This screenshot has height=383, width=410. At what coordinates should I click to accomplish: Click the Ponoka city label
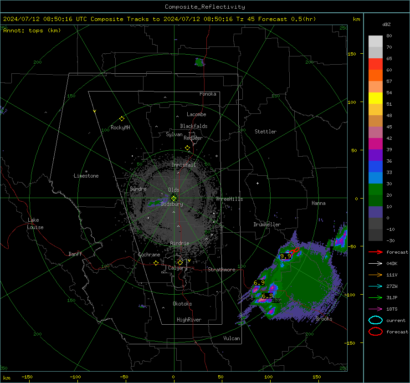(x=208, y=94)
